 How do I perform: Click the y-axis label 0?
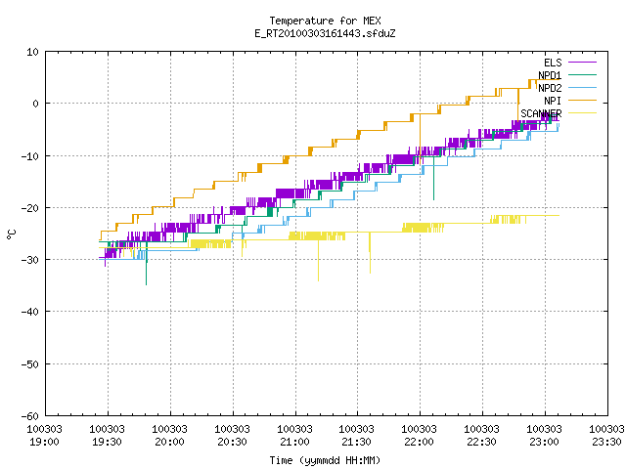coord(36,104)
